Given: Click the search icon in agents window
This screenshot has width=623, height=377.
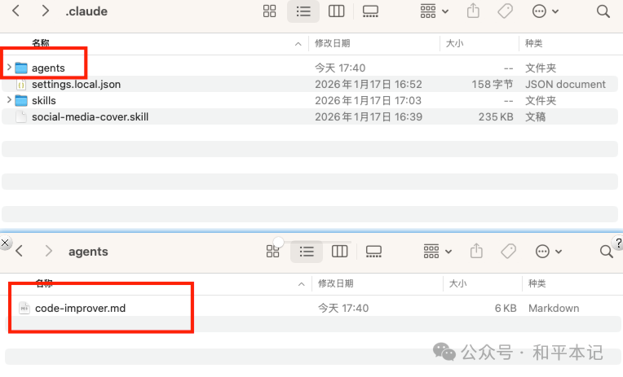Looking at the screenshot, I should pyautogui.click(x=606, y=252).
